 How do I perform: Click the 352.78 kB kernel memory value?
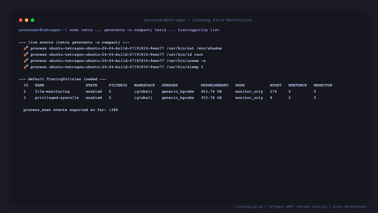211,98
